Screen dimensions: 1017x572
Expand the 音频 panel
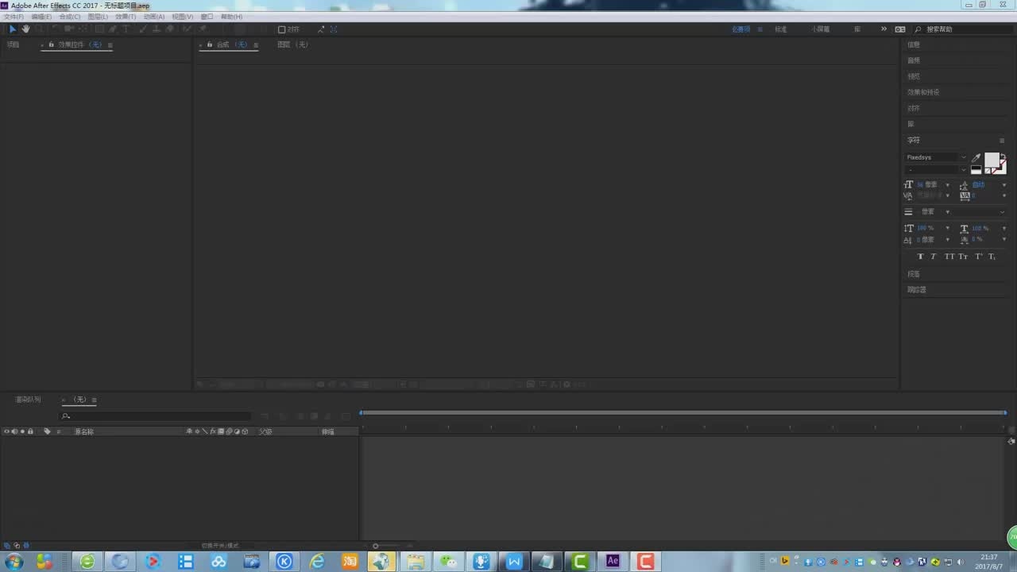coord(914,60)
